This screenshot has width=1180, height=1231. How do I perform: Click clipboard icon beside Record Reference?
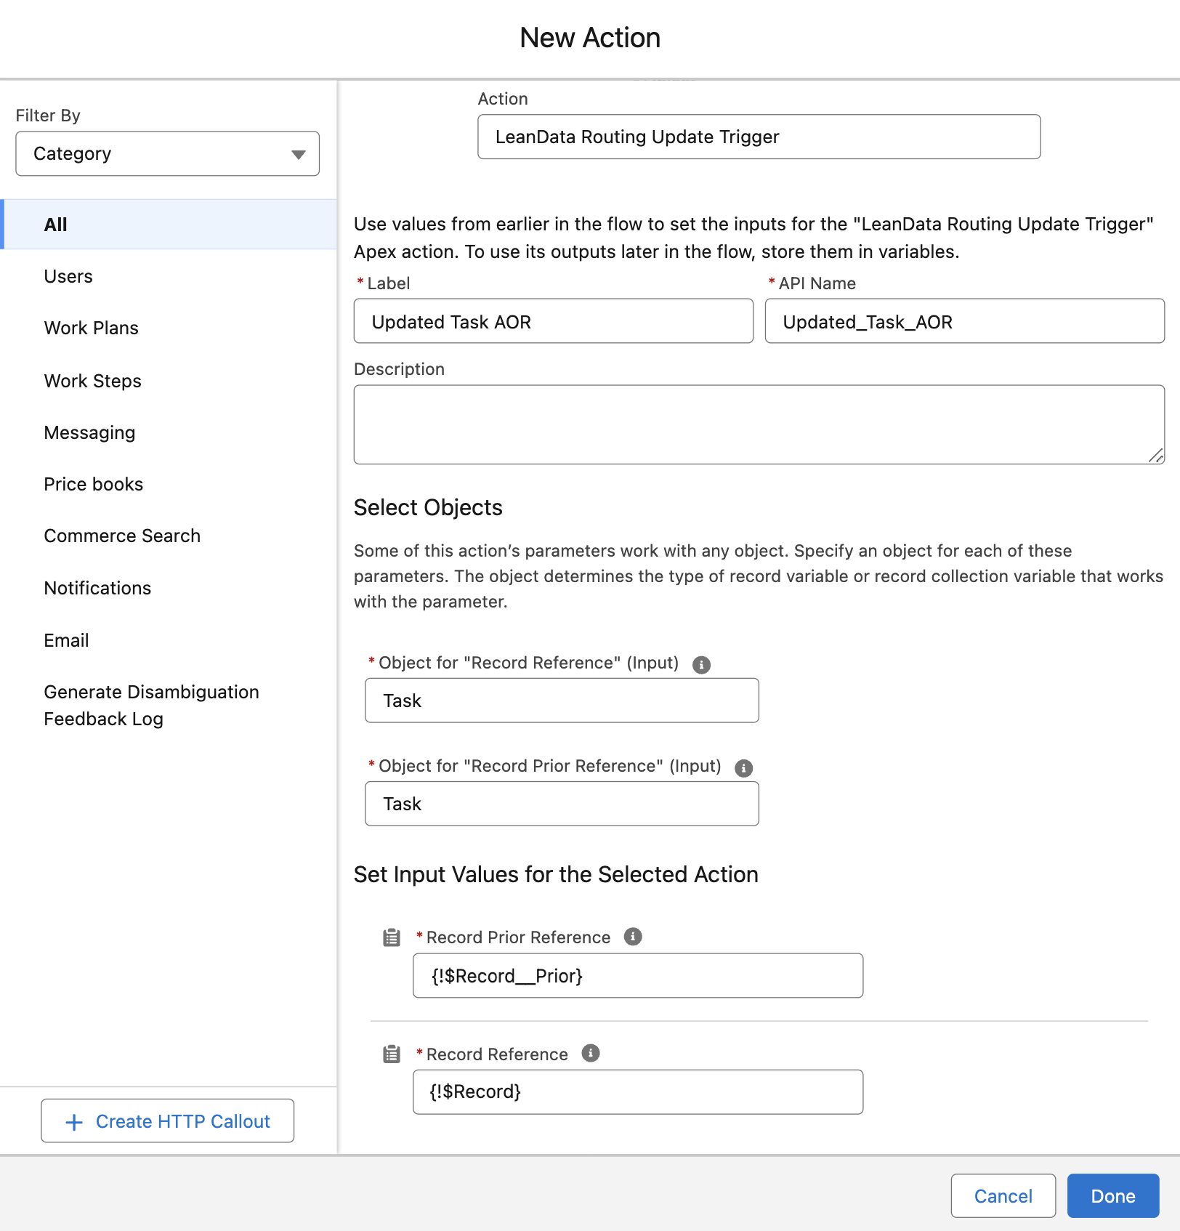tap(392, 1054)
